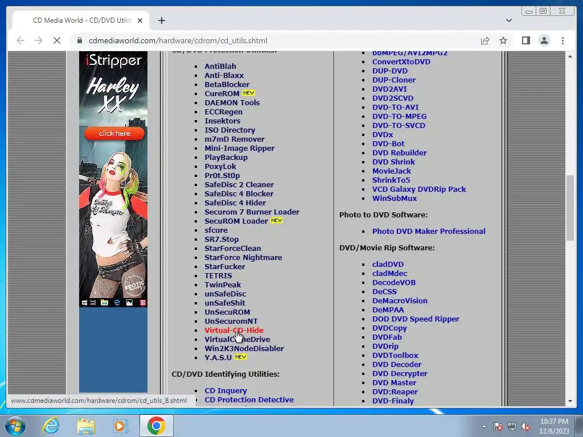Viewport: 583px width, 437px height.
Task: Open the Y.A.S.U link
Action: pos(218,358)
